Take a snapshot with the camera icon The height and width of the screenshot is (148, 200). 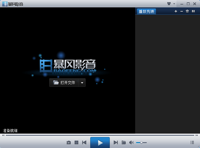(69, 142)
